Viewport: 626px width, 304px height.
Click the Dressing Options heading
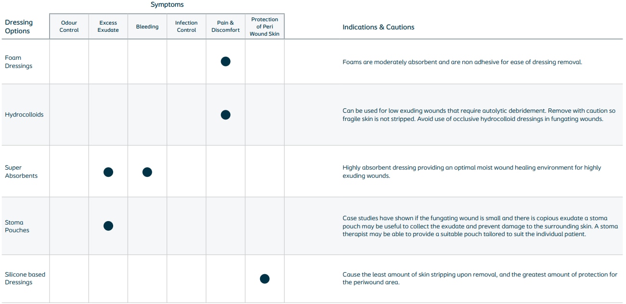coord(19,26)
